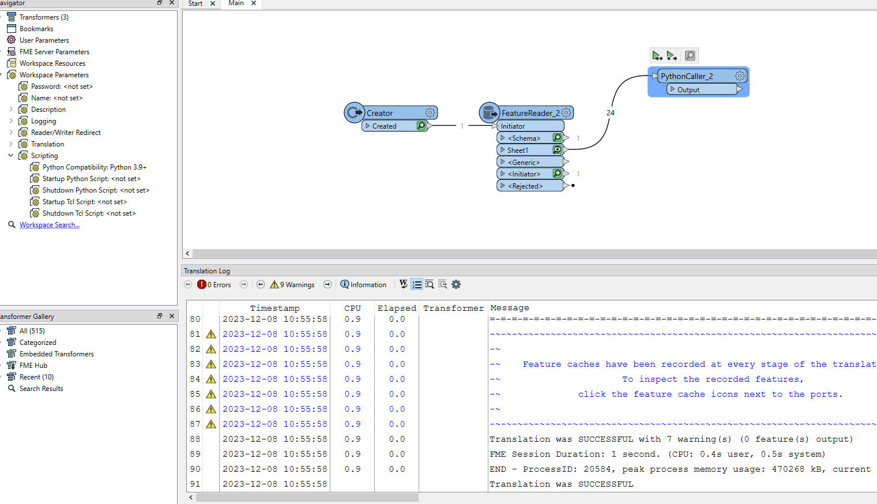877x504 pixels.
Task: Switch to the Start tab
Action: tap(195, 3)
